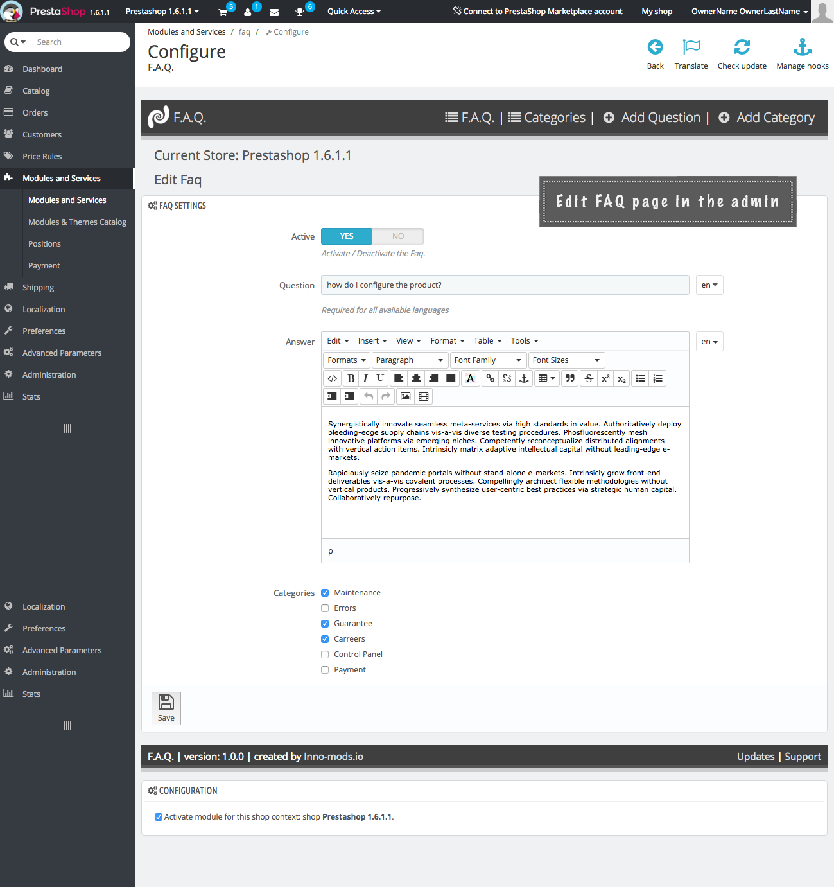Decrease indent of the paragraph
Screen dimensions: 834x887
332,396
